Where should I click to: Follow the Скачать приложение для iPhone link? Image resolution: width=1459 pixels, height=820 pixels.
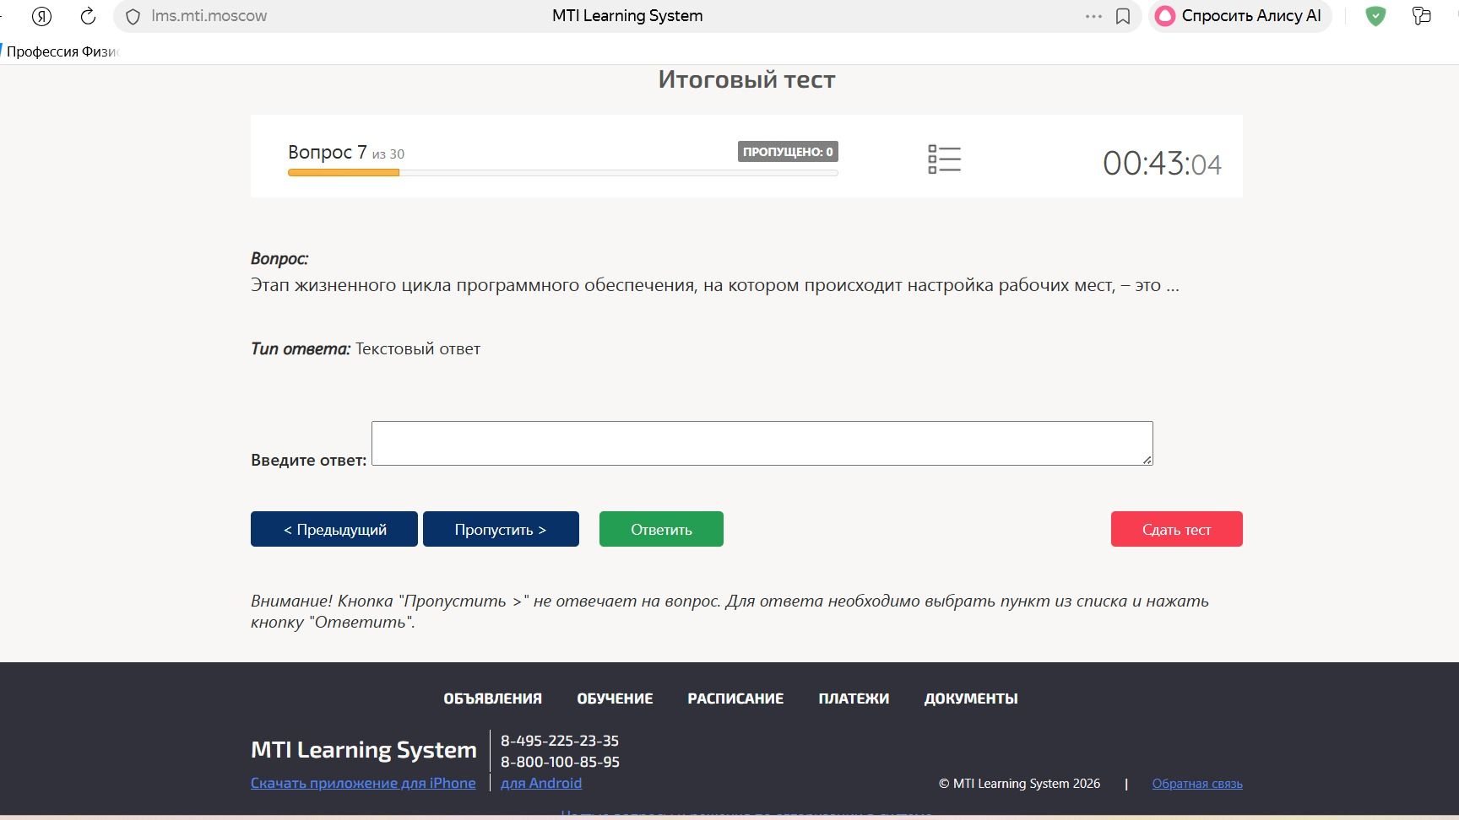[363, 783]
